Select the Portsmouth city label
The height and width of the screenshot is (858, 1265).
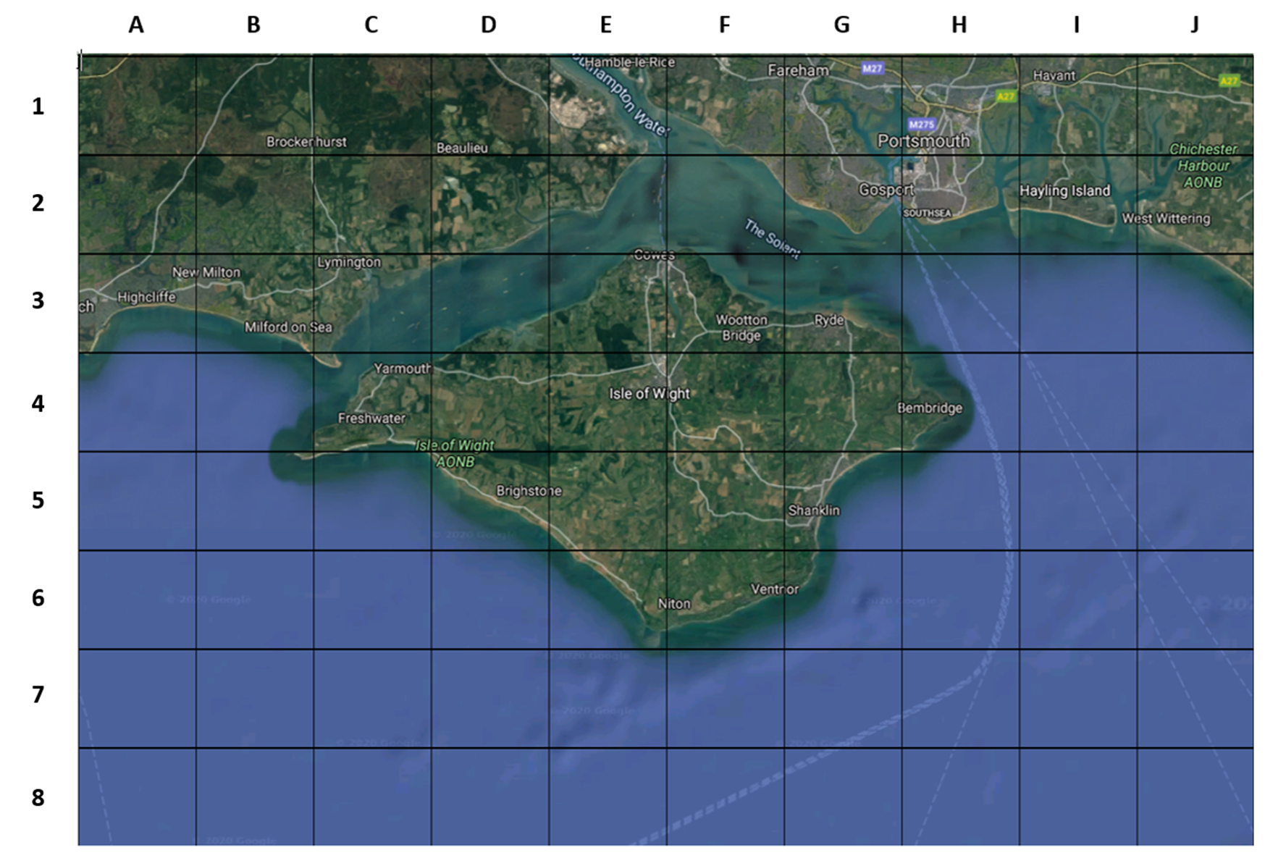[924, 142]
